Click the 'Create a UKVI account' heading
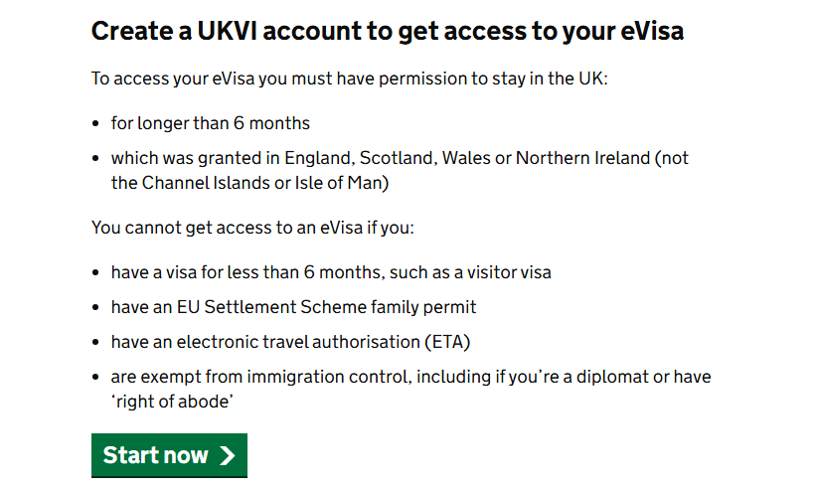 (387, 32)
